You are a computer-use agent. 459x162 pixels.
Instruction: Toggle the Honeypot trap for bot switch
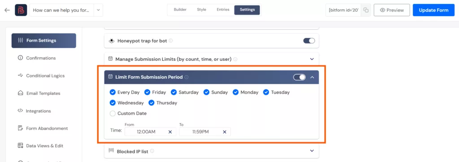(x=309, y=41)
